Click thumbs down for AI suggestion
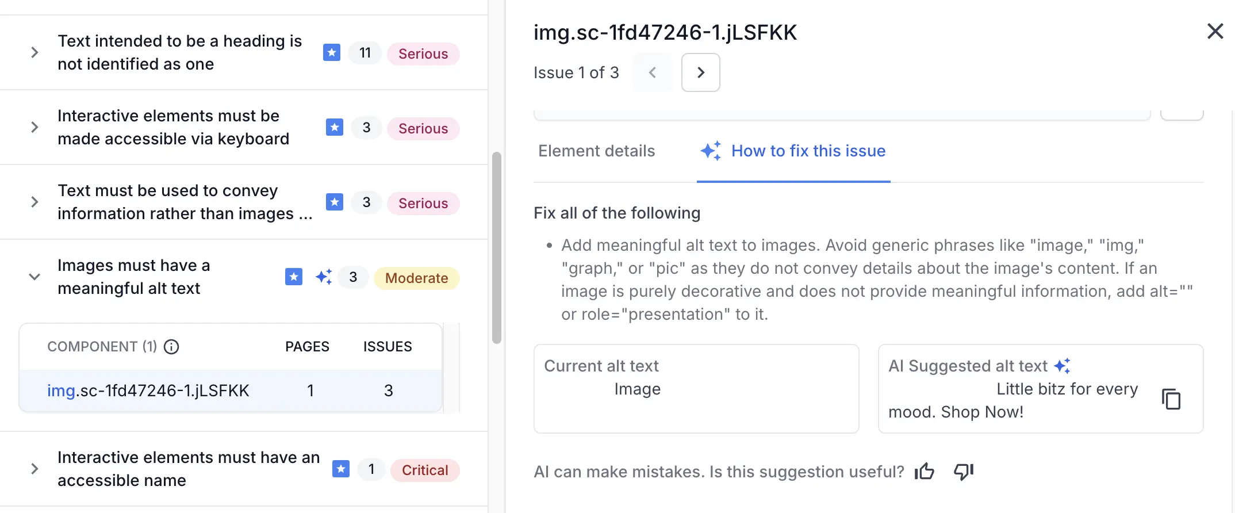Screen dimensions: 1235x513 (964, 472)
